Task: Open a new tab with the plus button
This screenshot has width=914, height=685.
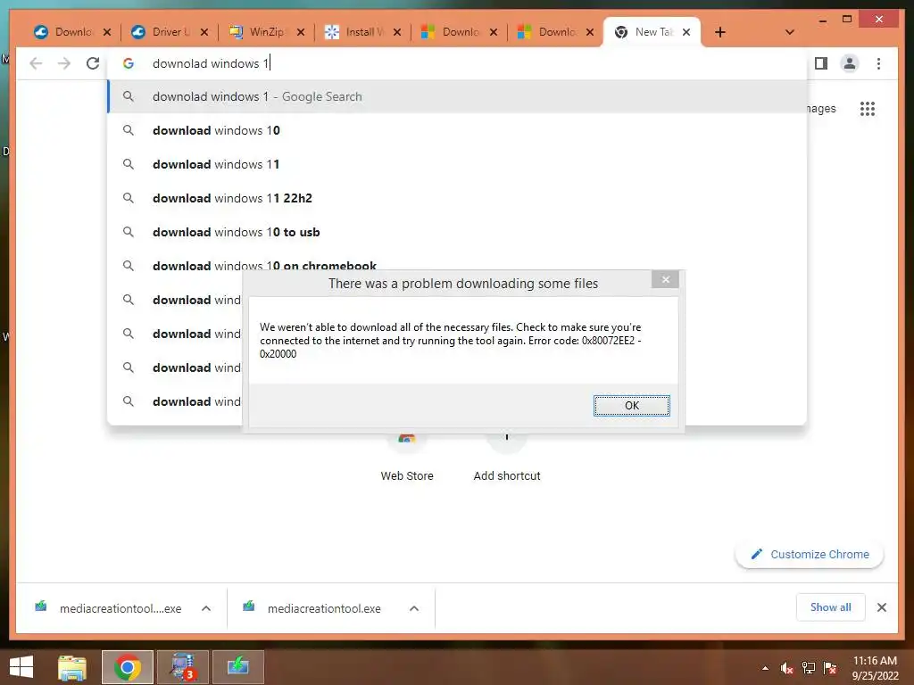Action: (x=720, y=32)
